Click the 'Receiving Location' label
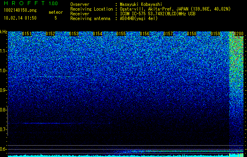 click(x=91, y=9)
